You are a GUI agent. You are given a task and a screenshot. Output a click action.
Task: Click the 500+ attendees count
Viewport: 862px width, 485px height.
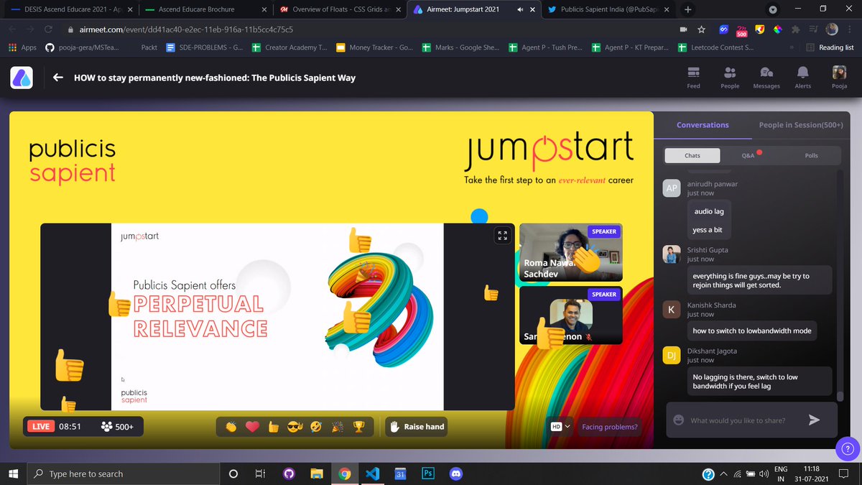[118, 427]
